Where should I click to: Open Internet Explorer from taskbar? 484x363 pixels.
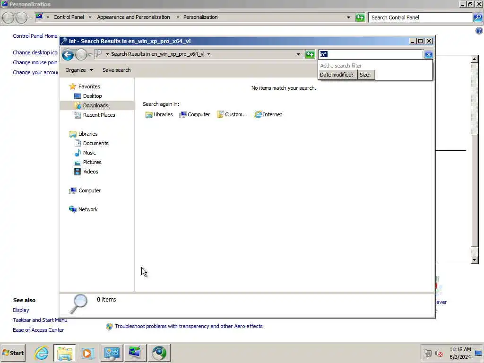coord(42,353)
